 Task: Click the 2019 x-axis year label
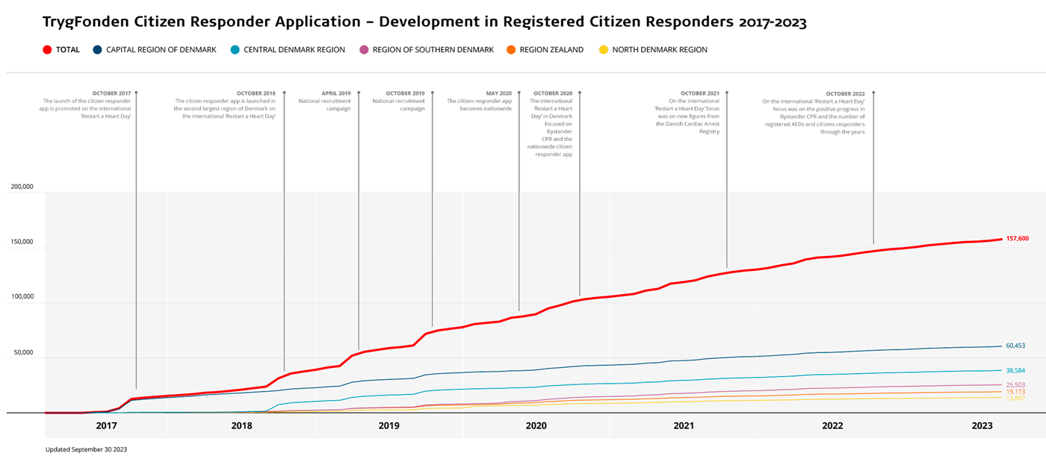click(x=389, y=426)
